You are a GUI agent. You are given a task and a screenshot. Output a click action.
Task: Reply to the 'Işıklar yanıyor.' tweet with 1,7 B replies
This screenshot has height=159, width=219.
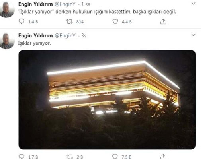[x=22, y=157]
